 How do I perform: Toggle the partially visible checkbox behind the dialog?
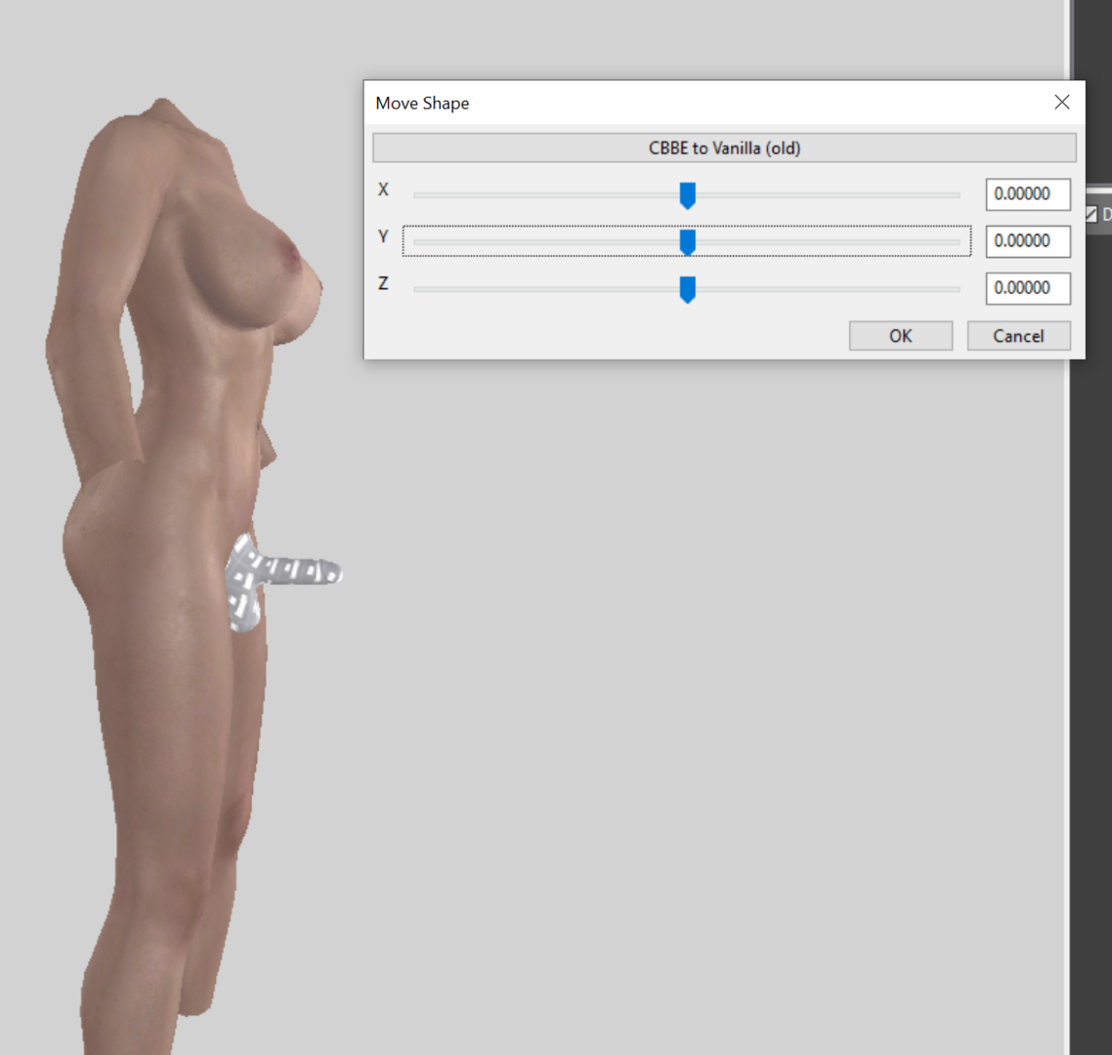1091,214
